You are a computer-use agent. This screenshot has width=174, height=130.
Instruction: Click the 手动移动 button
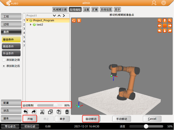tap(122, 119)
